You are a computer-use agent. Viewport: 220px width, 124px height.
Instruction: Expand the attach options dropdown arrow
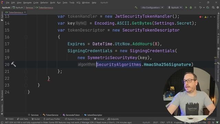204,8
